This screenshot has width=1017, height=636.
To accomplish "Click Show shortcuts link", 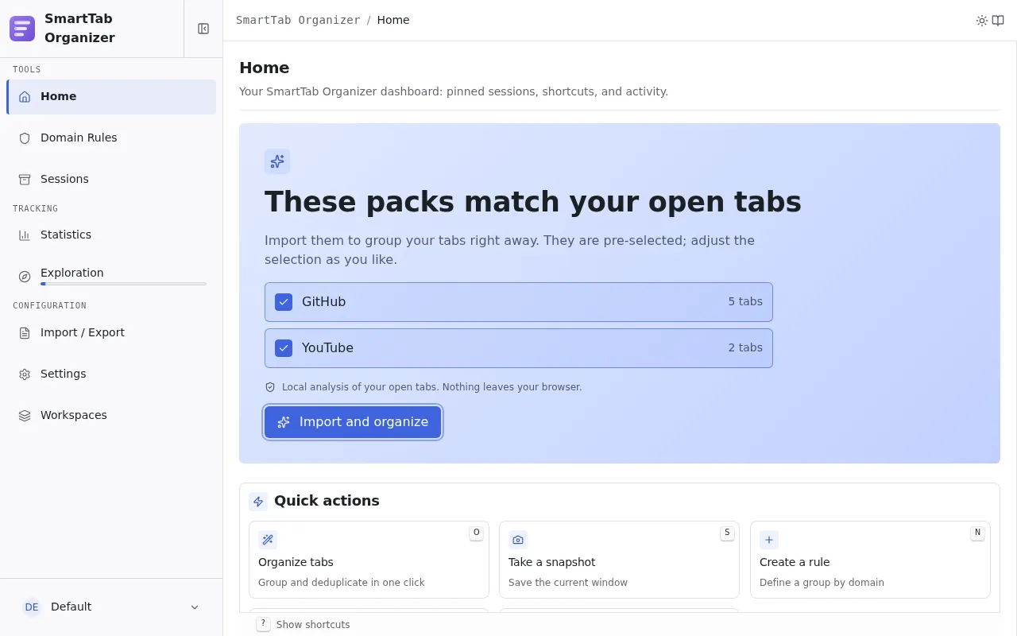I will (313, 625).
